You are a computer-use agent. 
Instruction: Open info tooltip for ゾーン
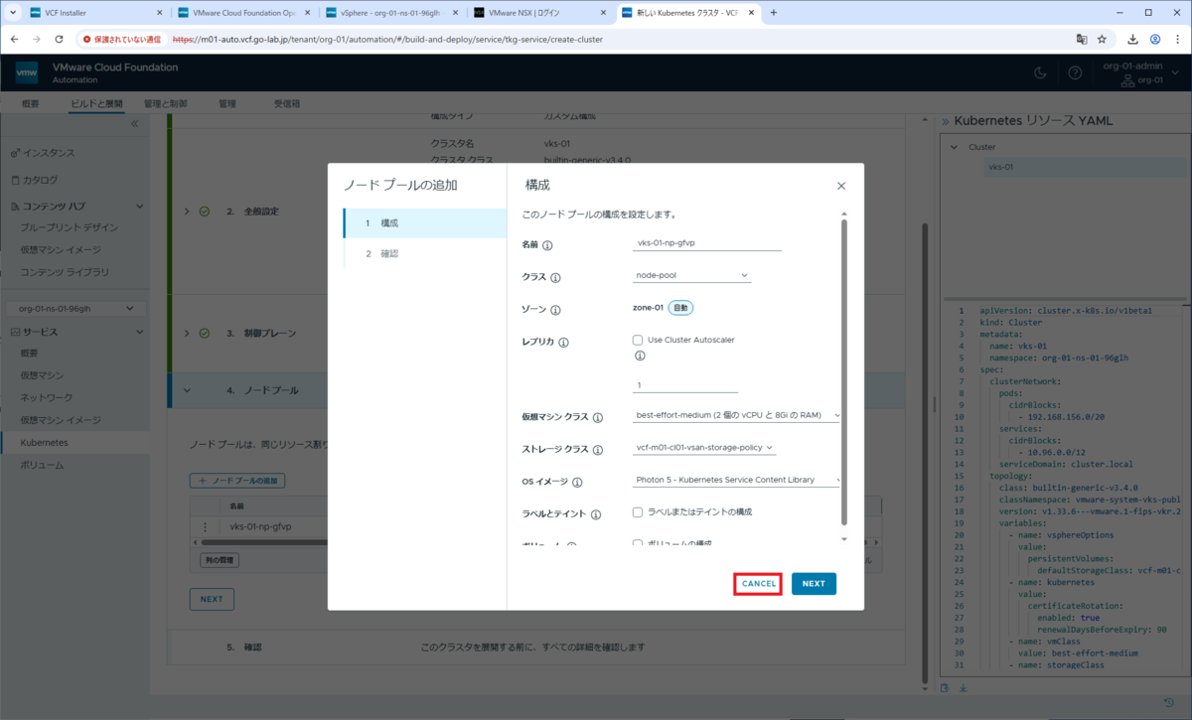[x=556, y=310]
